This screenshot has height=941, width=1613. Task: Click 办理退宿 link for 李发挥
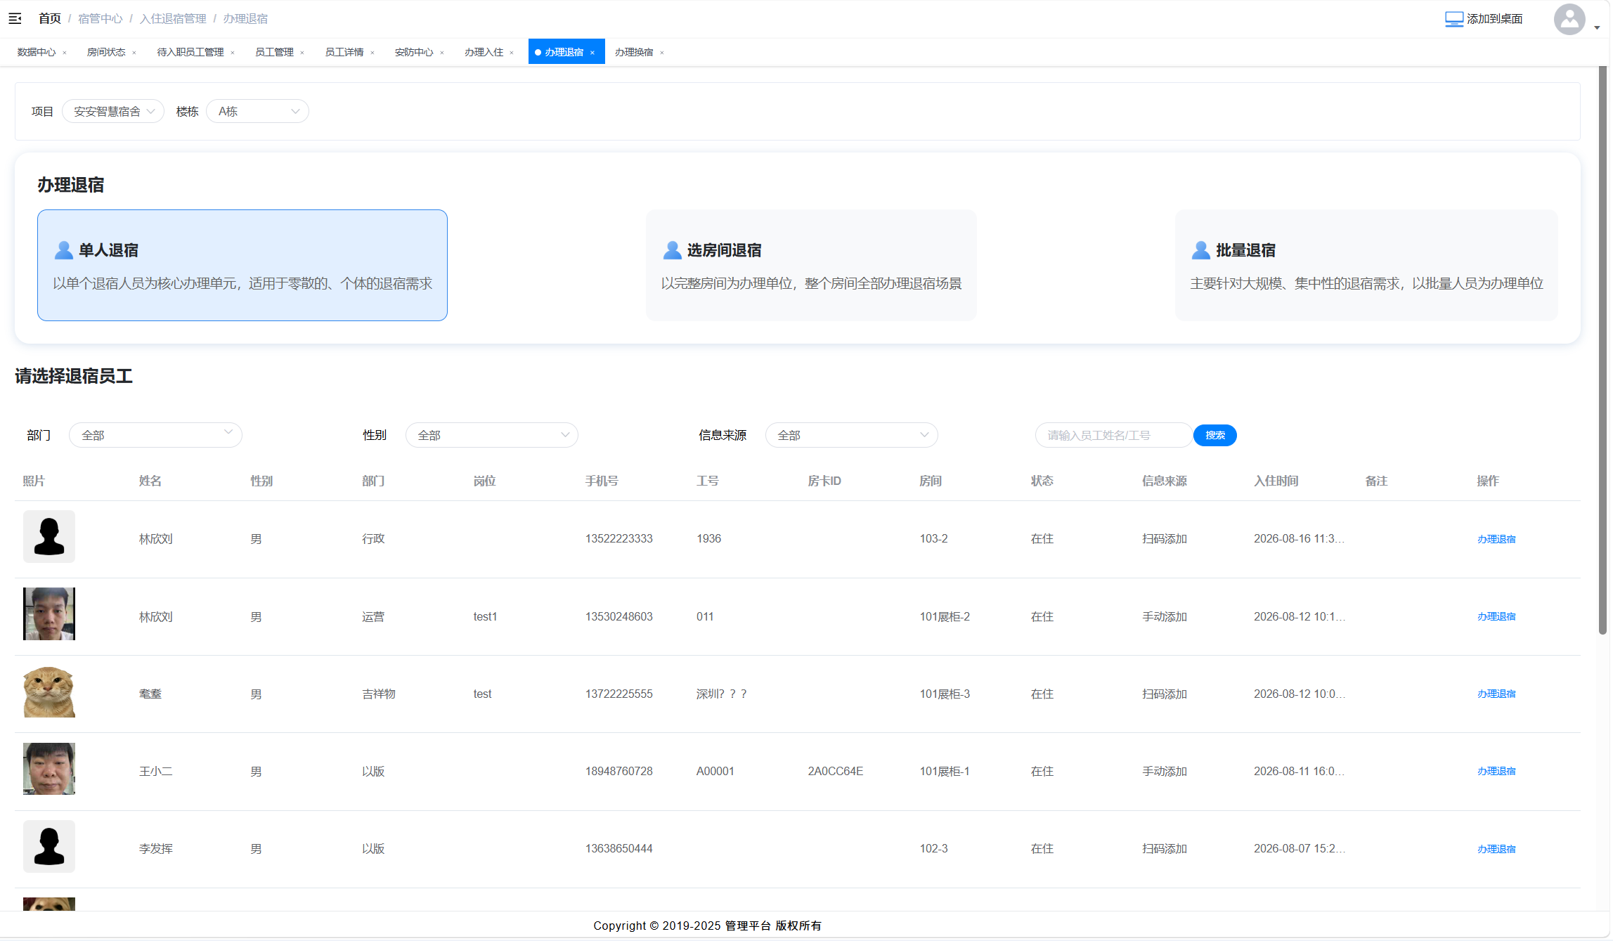[x=1496, y=849]
